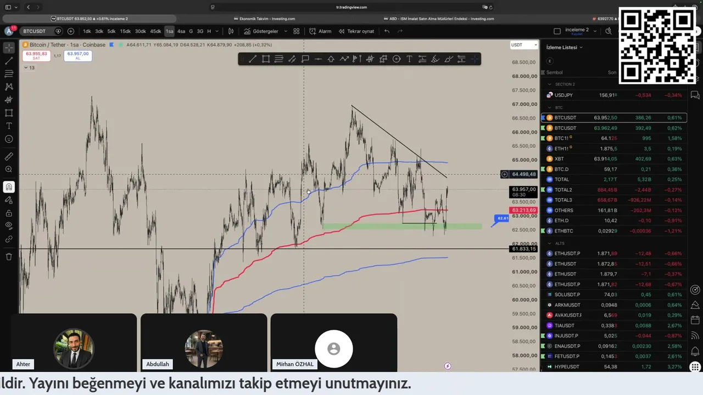This screenshot has width=703, height=395.
Task: Toggle stay in drawing mode
Action: tap(9, 200)
